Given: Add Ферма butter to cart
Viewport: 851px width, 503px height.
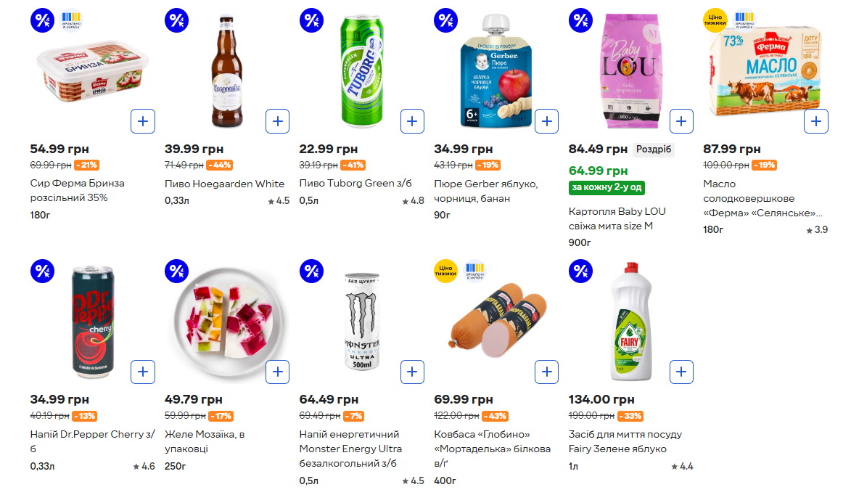Looking at the screenshot, I should [x=815, y=121].
